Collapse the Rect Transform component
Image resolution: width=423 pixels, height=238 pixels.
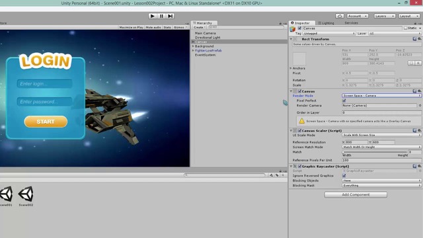point(291,39)
